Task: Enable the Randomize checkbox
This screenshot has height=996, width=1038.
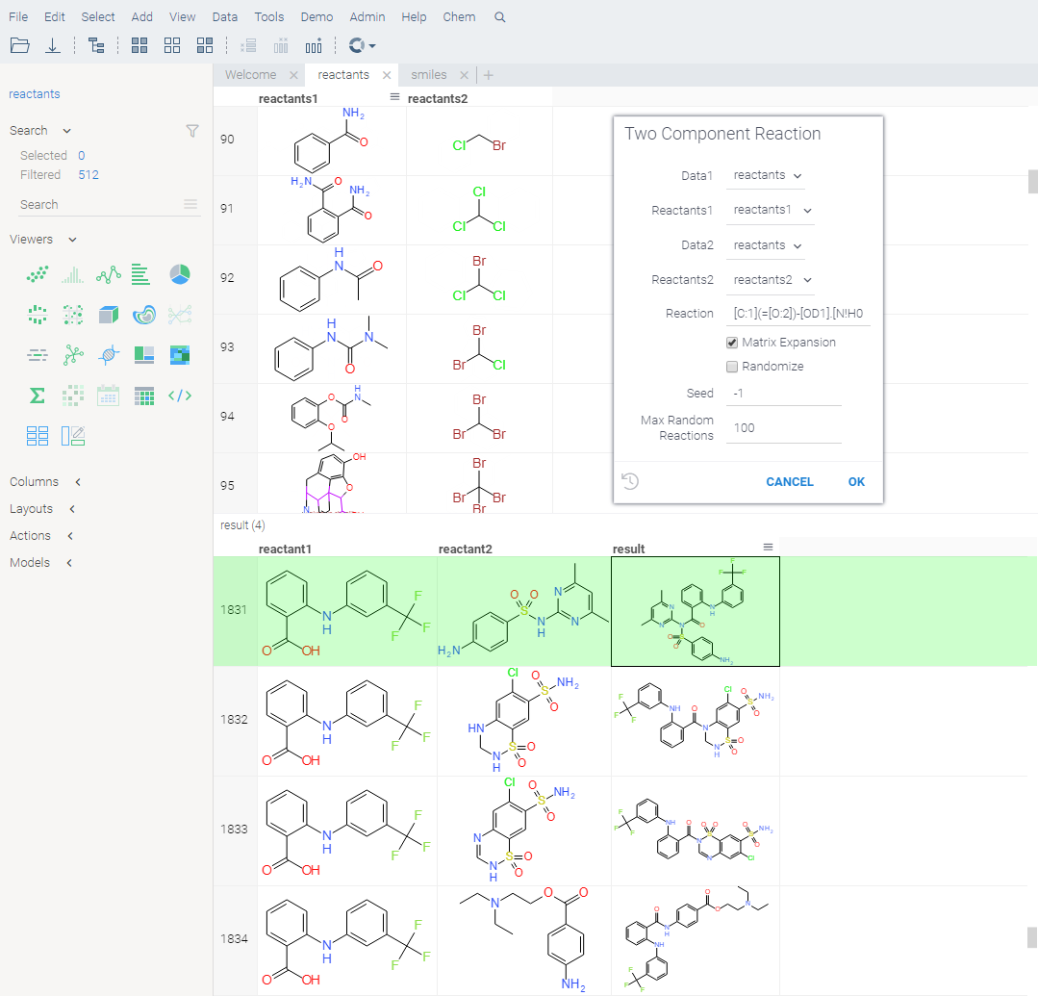Action: [x=732, y=367]
